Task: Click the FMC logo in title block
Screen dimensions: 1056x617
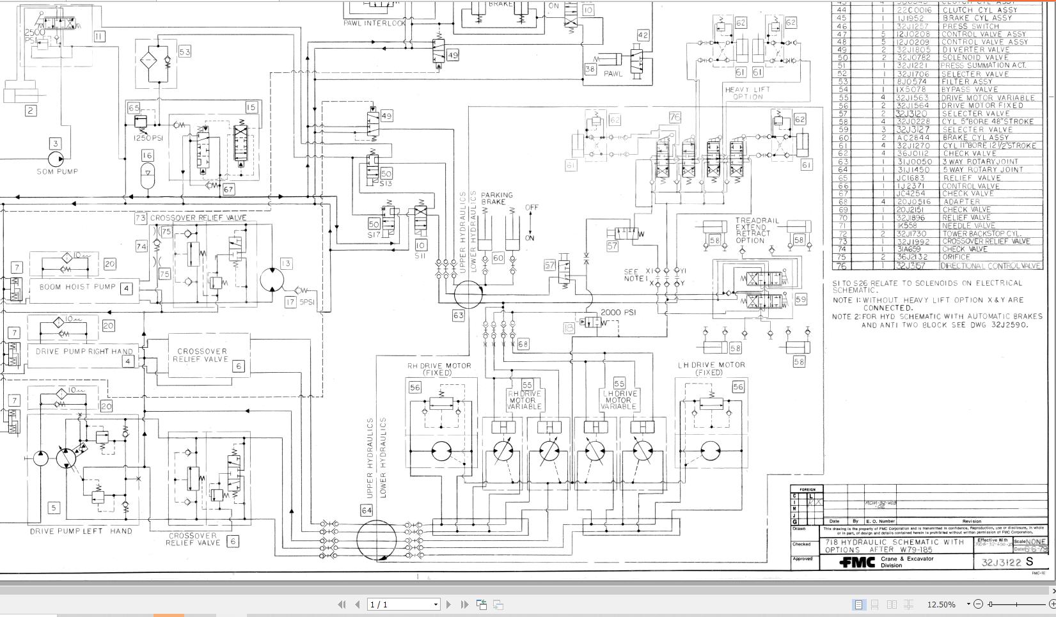Action: (x=856, y=563)
